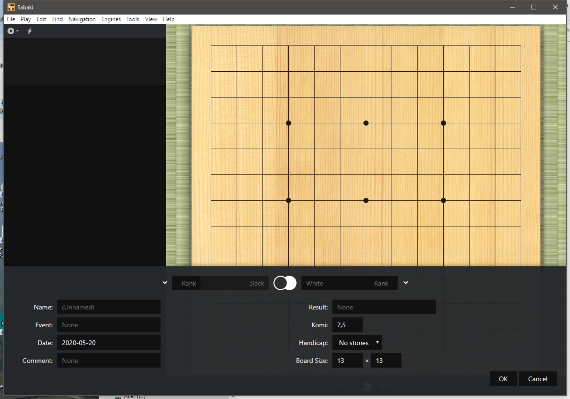The width and height of the screenshot is (570, 399).
Task: Open the Tools menu
Action: tap(132, 19)
